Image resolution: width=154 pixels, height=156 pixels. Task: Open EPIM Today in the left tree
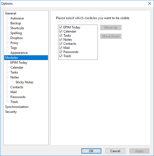point(19,63)
